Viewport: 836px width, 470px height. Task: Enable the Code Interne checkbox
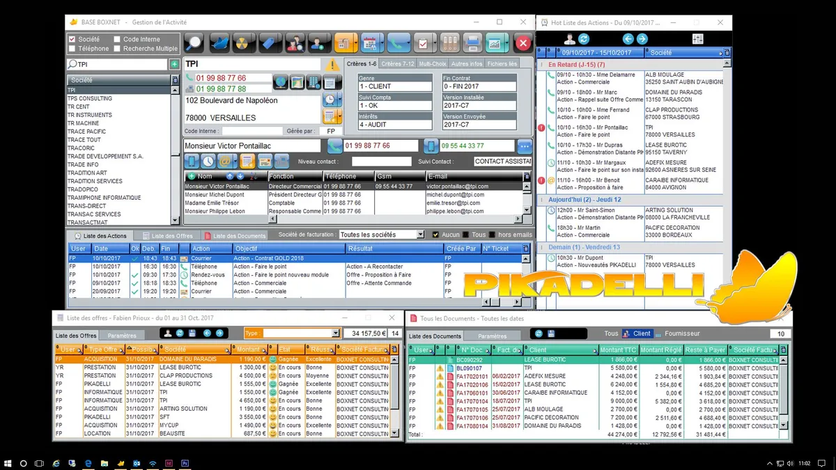(x=117, y=40)
